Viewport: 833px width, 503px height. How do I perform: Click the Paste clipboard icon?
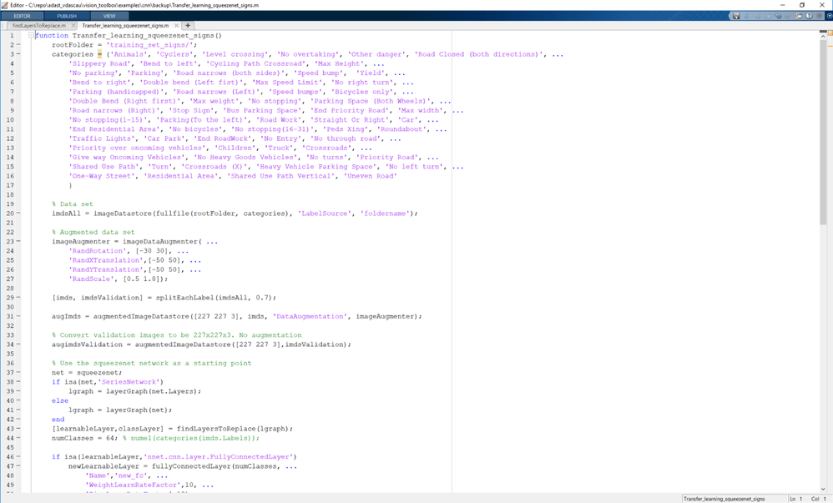(768, 16)
